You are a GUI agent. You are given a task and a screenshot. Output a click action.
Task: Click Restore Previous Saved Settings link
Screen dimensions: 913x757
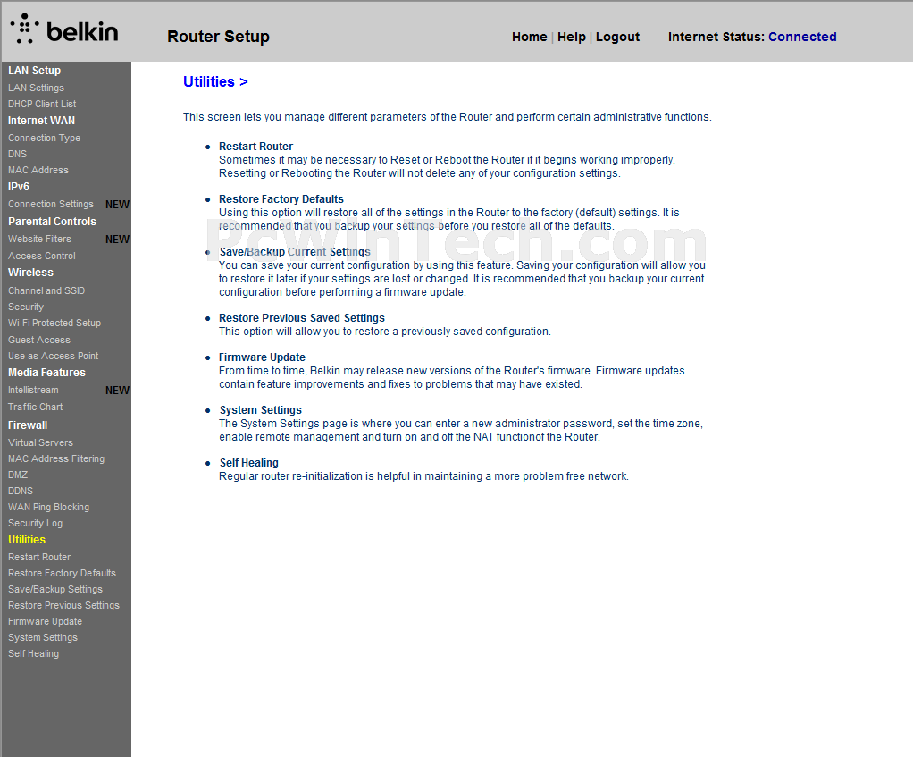[302, 318]
